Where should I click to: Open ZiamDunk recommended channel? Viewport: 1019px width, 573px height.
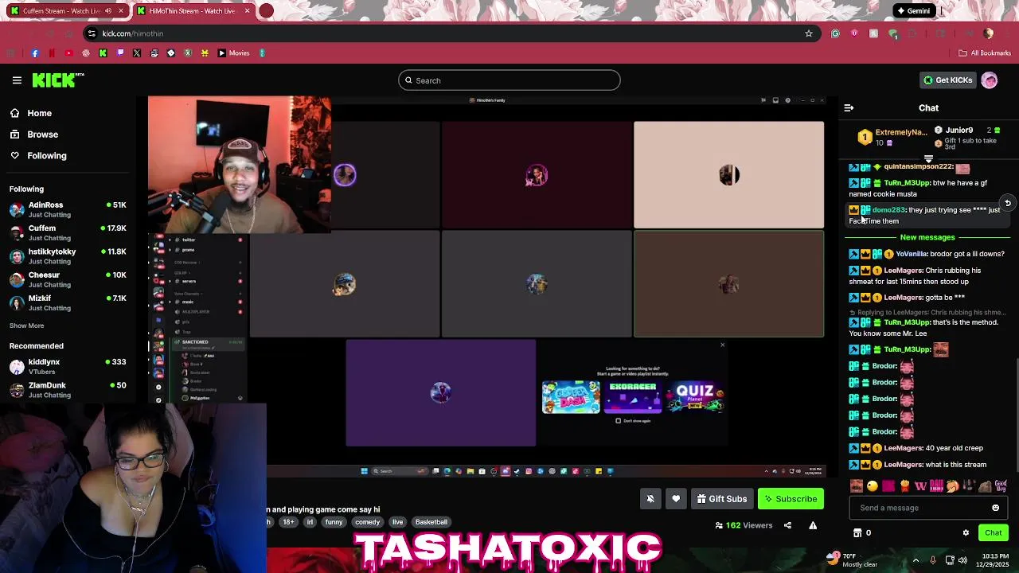68,389
